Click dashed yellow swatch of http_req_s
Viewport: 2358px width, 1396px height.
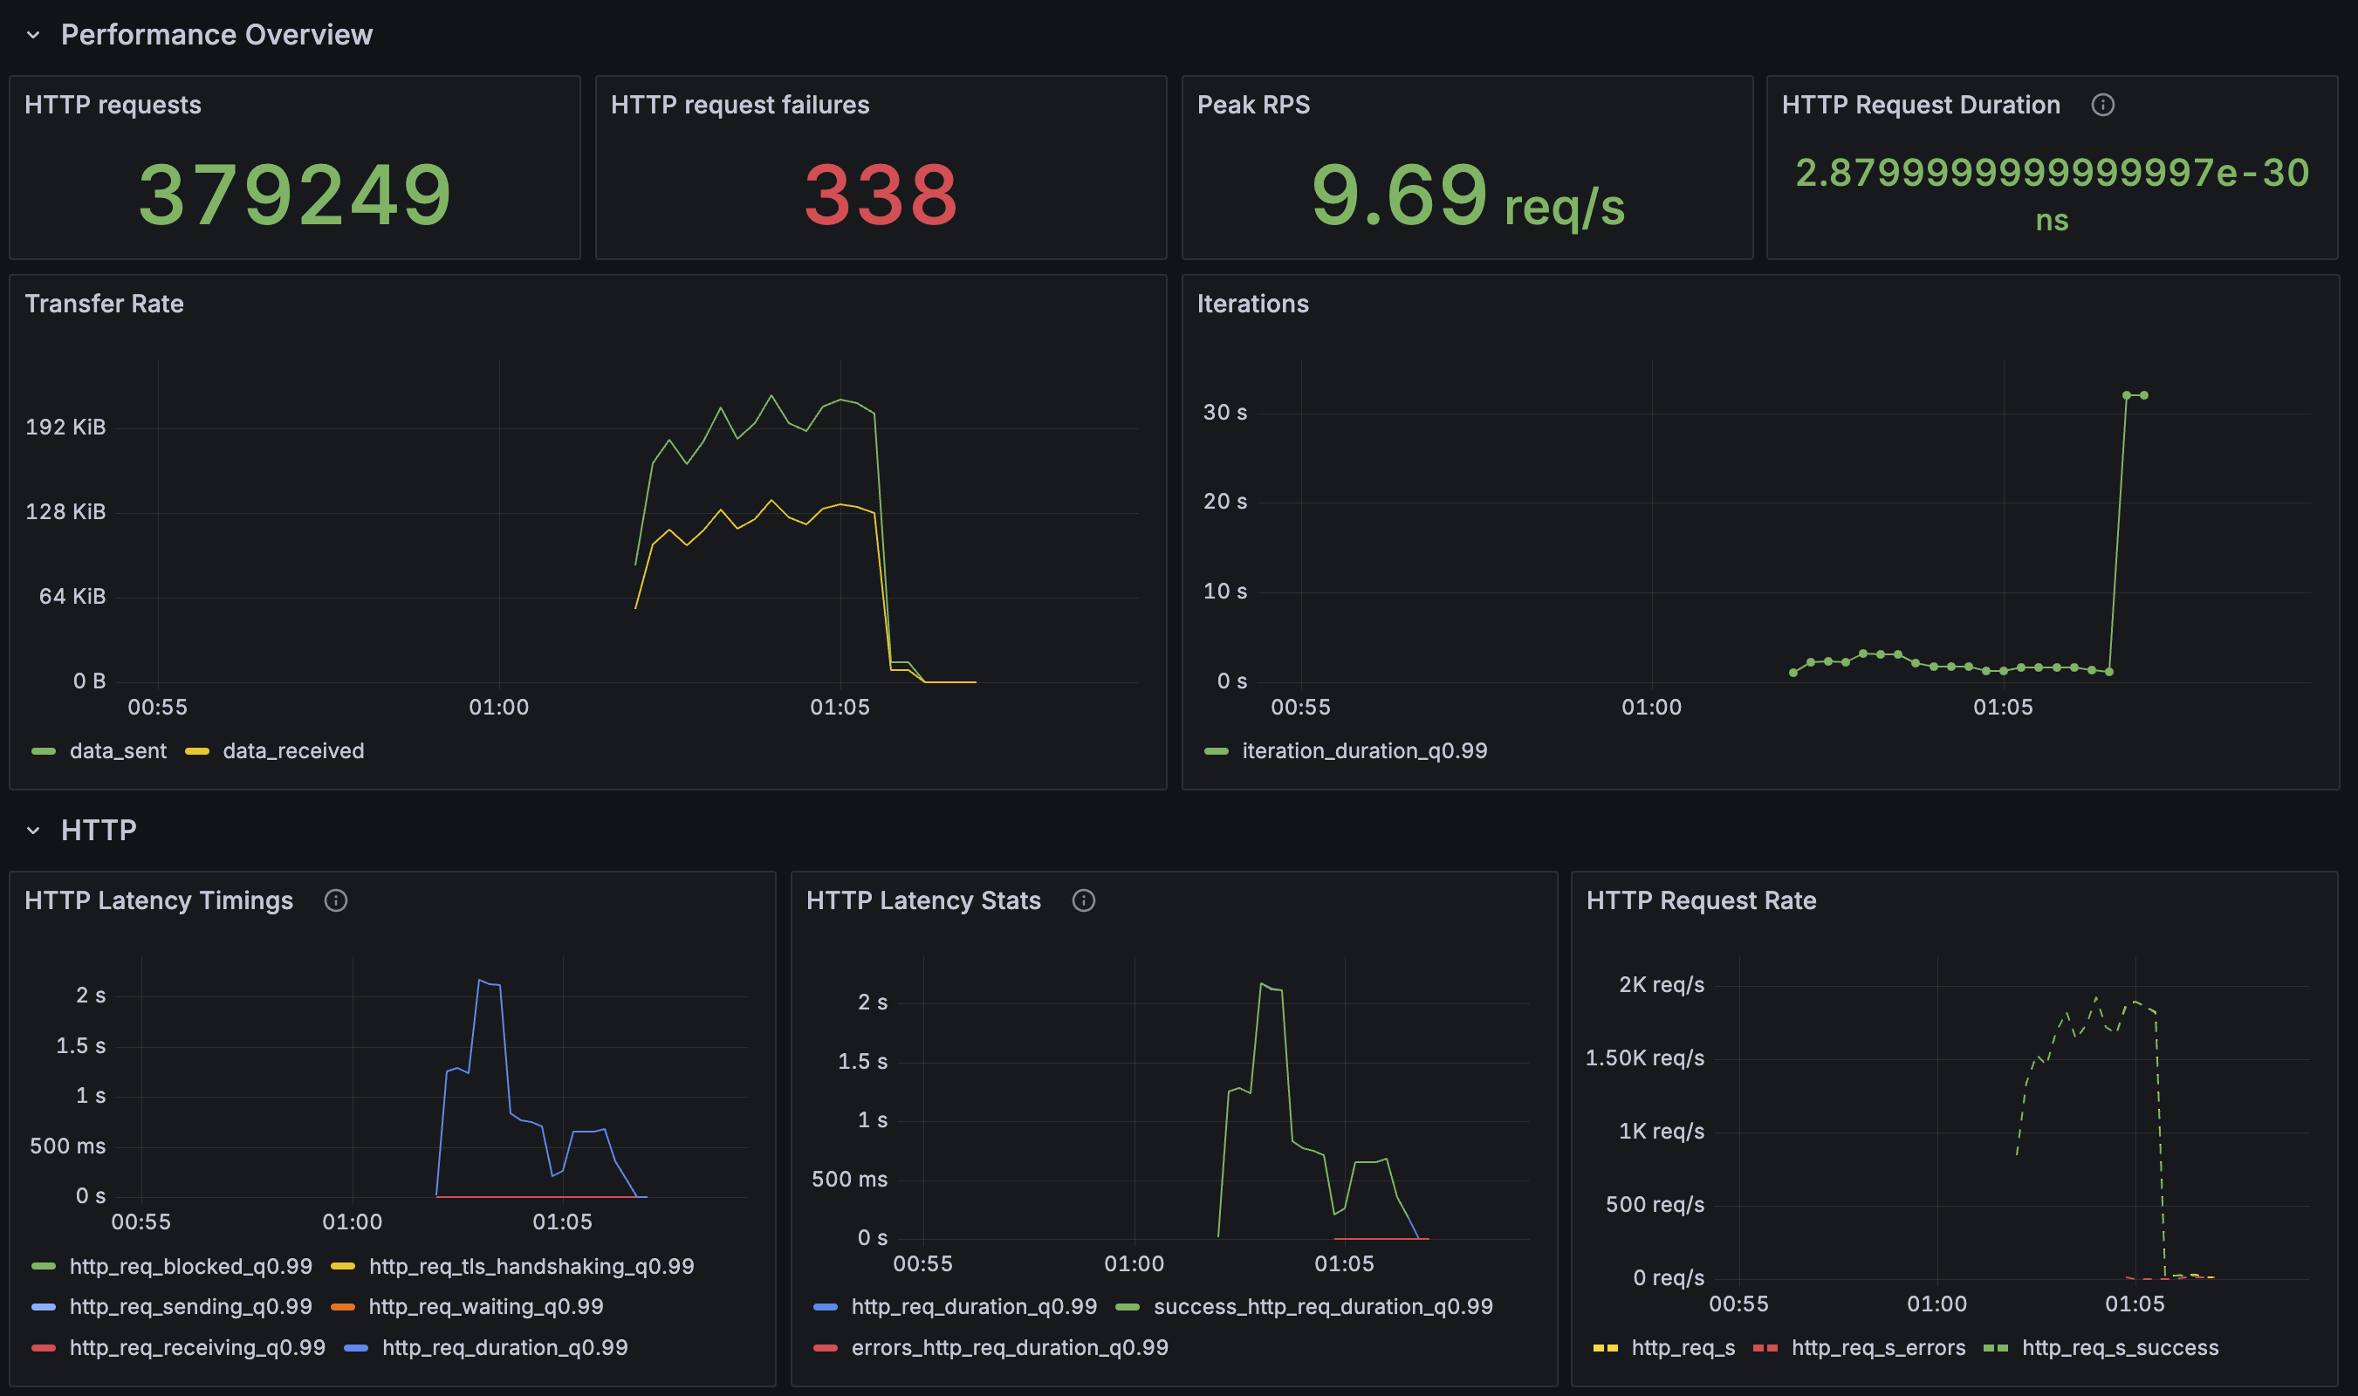(x=1605, y=1347)
